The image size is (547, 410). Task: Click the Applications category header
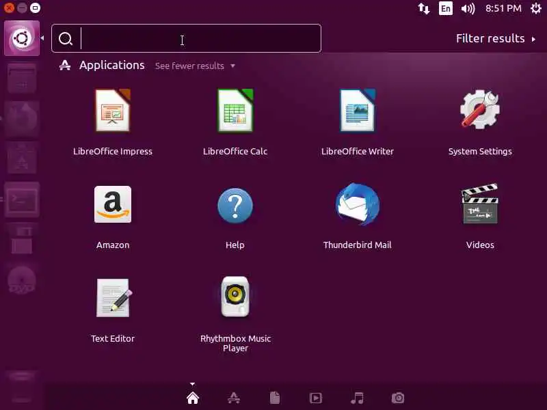click(111, 65)
